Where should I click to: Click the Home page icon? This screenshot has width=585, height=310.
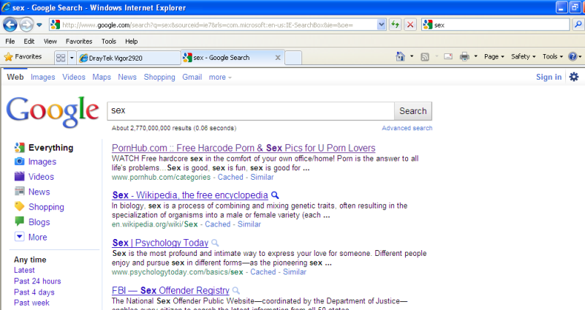point(400,57)
